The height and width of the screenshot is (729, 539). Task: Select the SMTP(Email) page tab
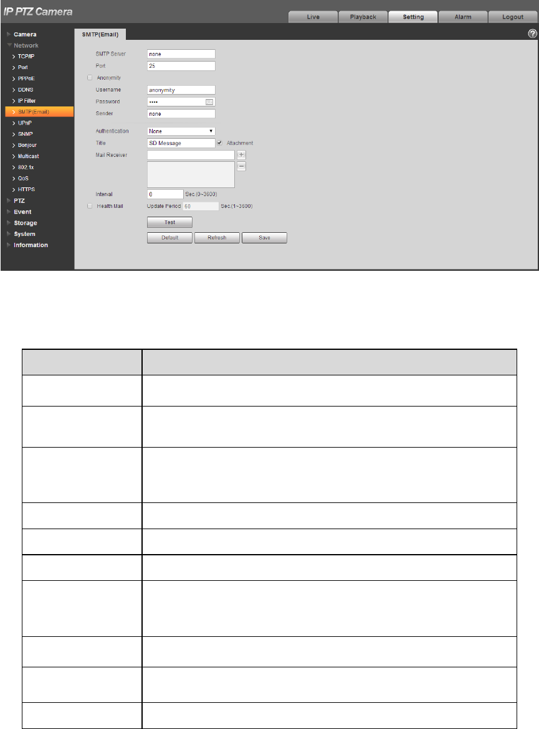coord(100,34)
